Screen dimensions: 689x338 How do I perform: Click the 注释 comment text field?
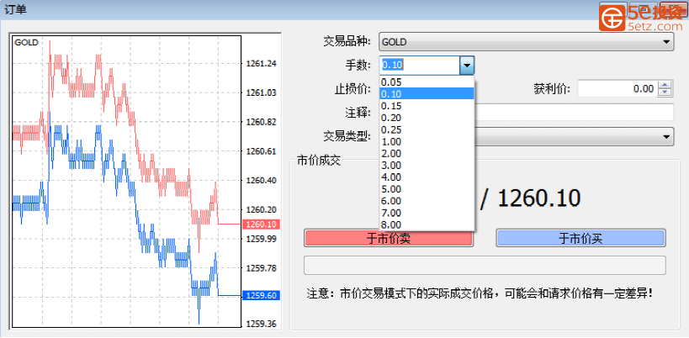pyautogui.click(x=574, y=113)
